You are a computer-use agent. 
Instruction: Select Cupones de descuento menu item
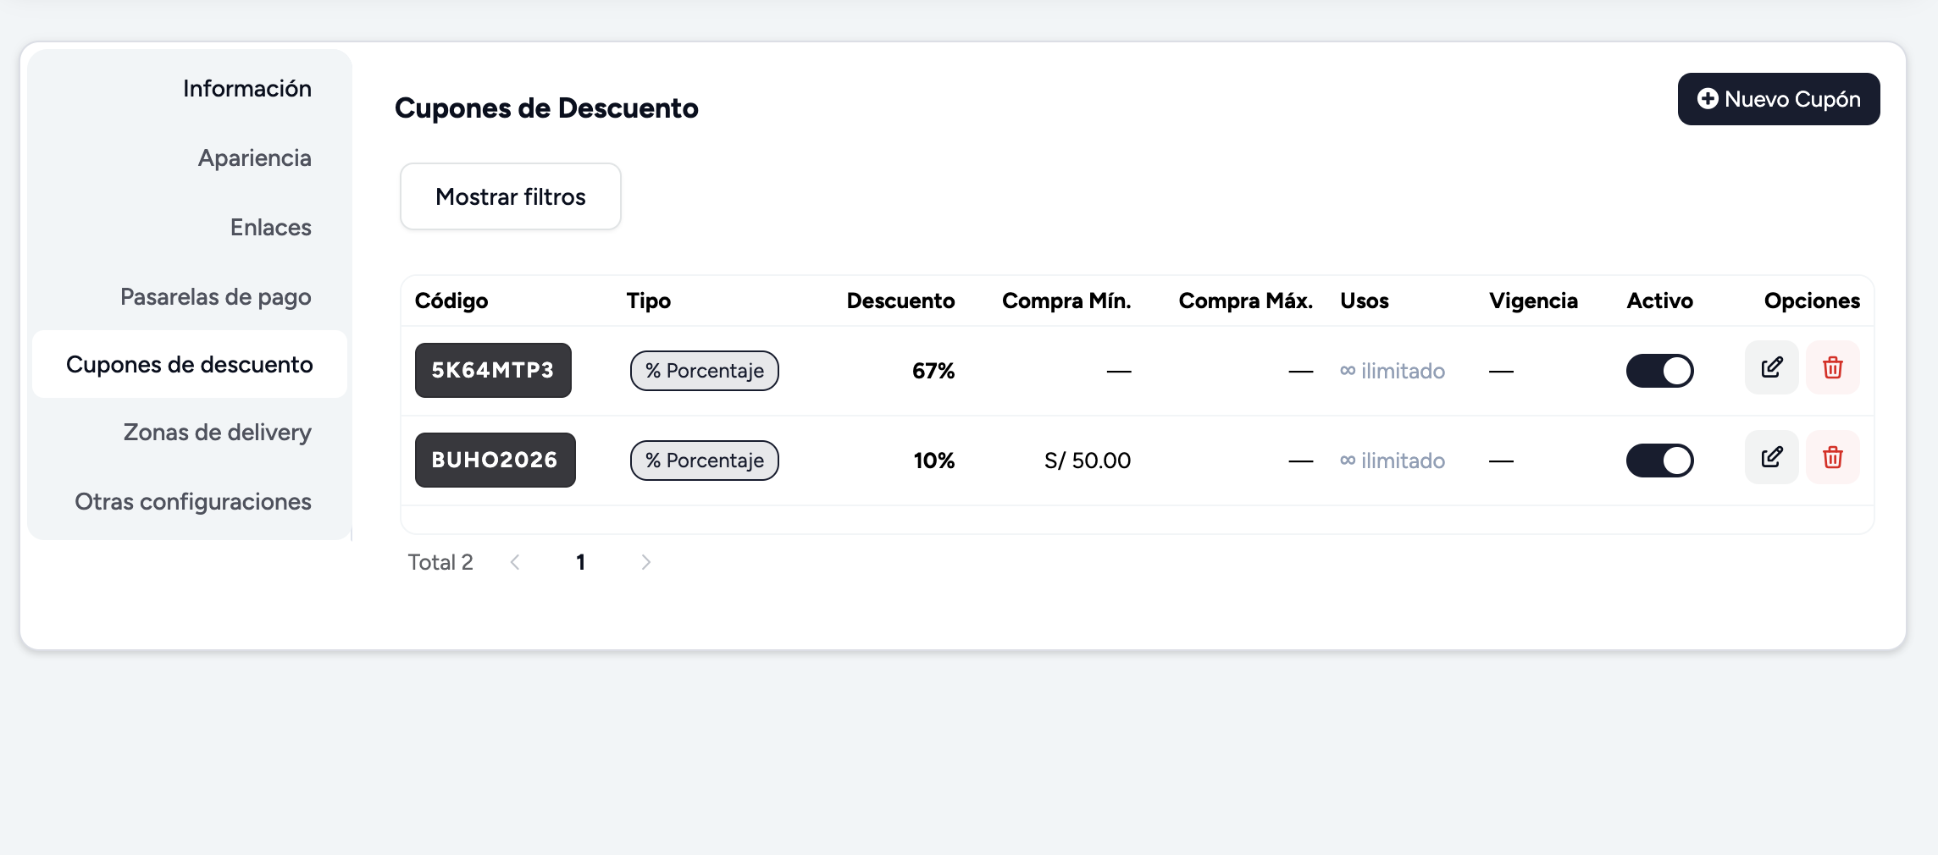pos(190,364)
